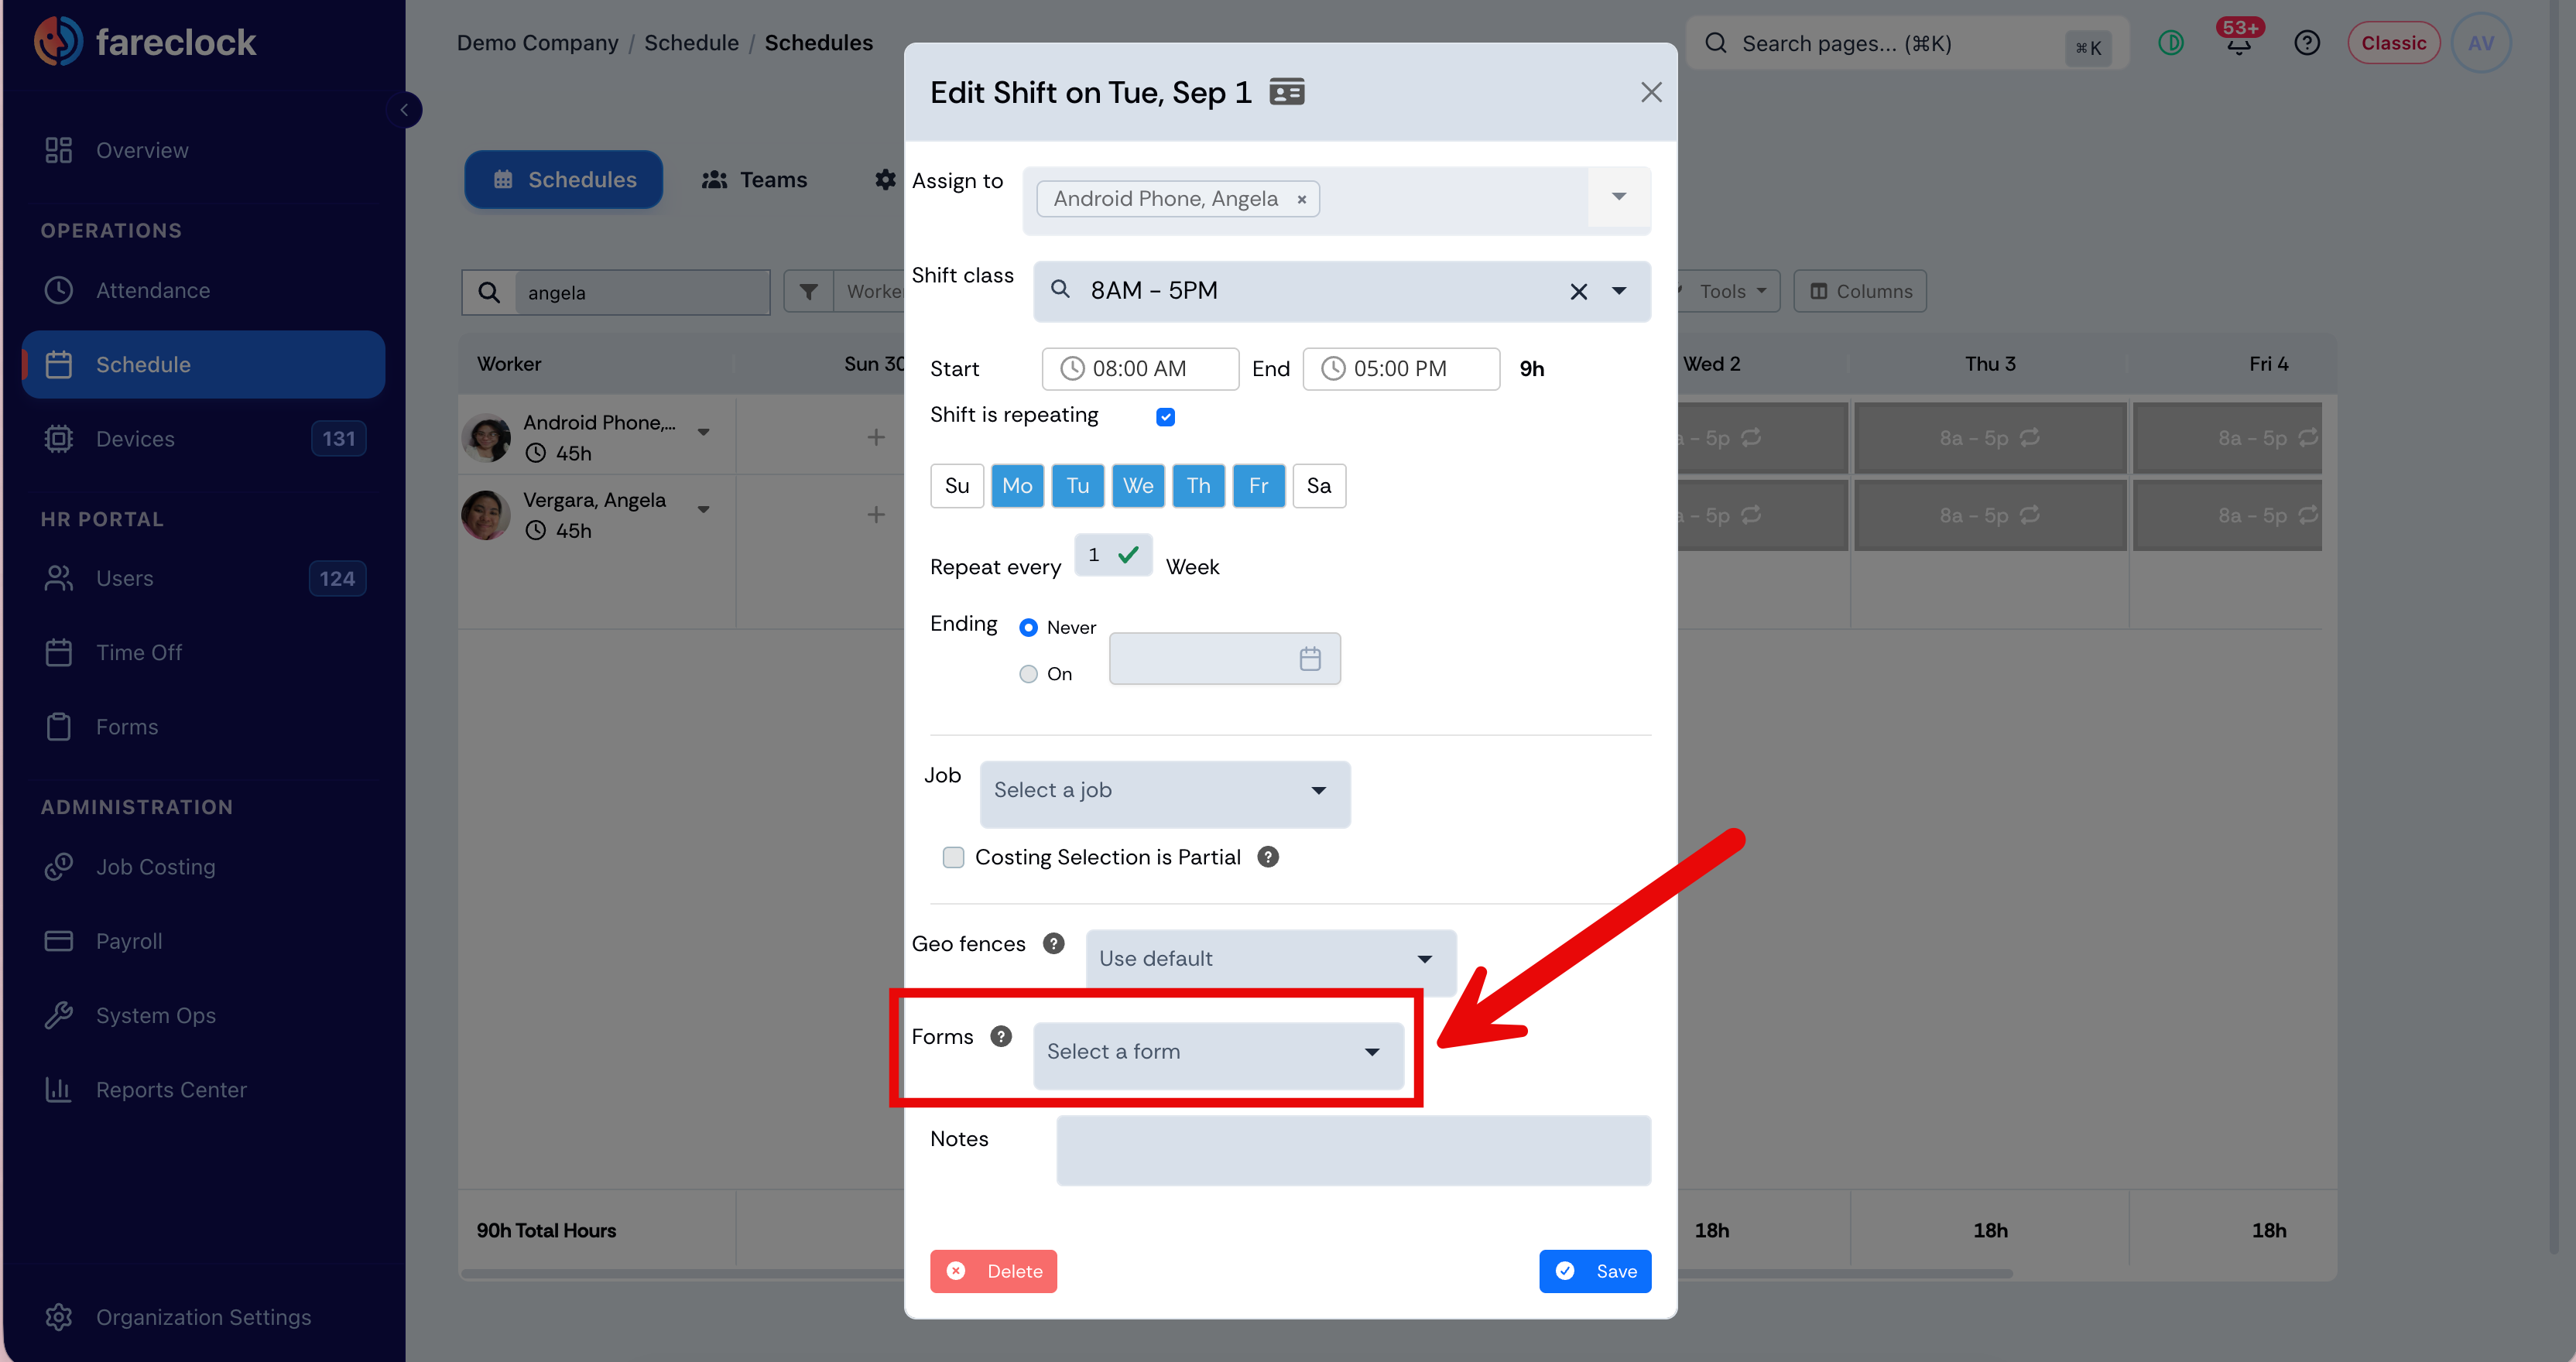The image size is (2576, 1362).
Task: Click the ID card icon beside shift title
Action: (x=1286, y=92)
